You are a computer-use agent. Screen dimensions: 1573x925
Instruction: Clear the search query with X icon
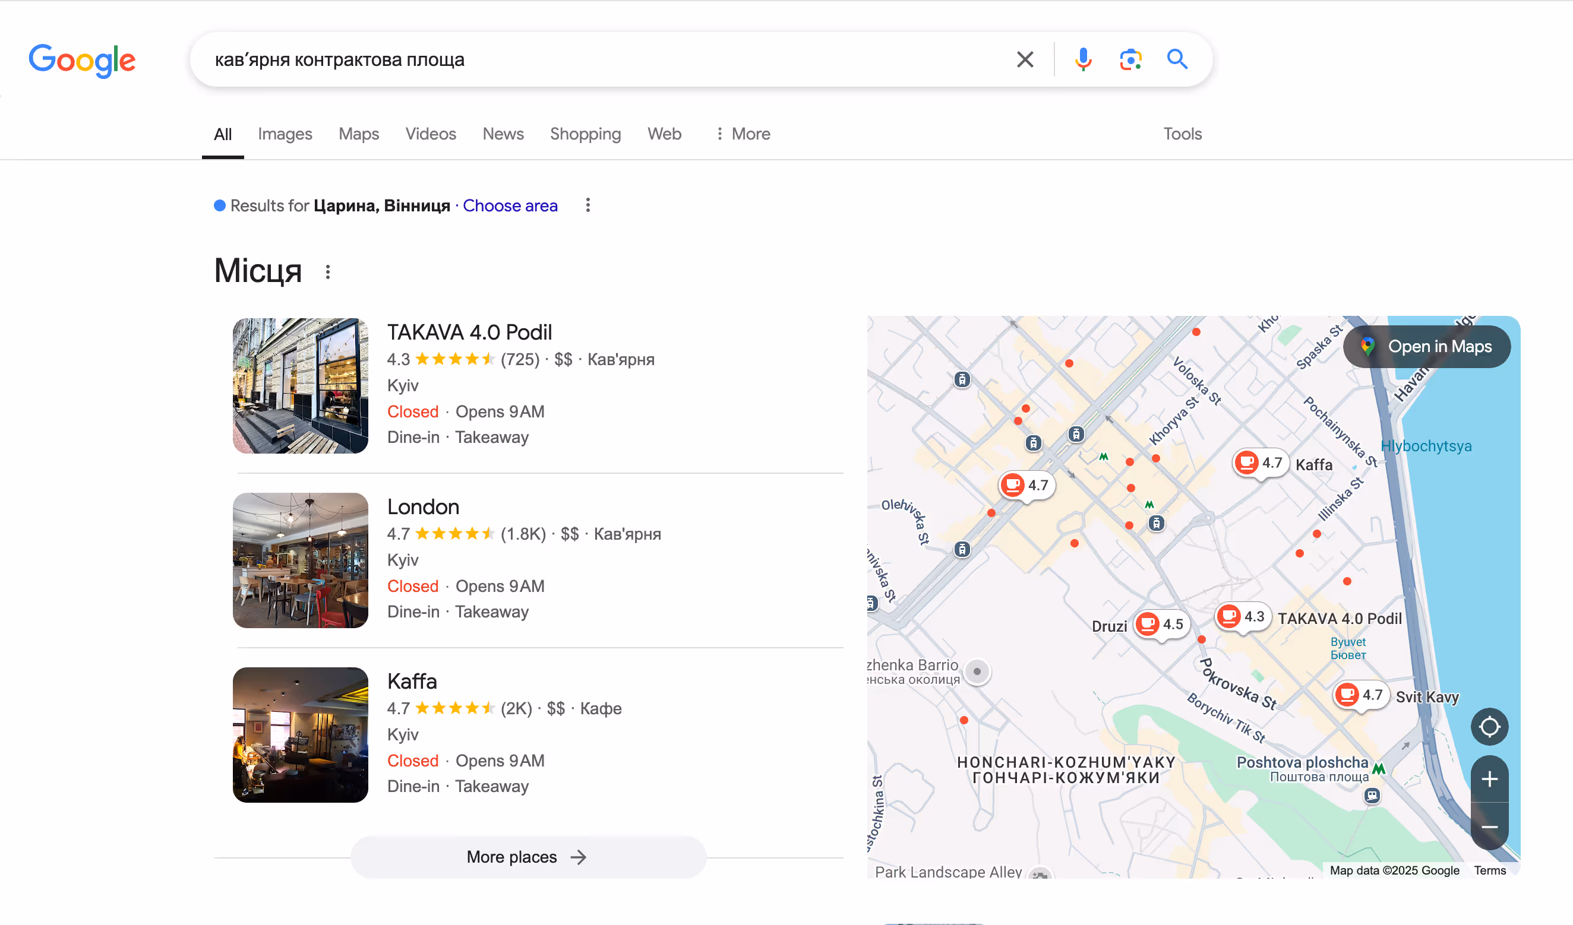tap(1025, 59)
